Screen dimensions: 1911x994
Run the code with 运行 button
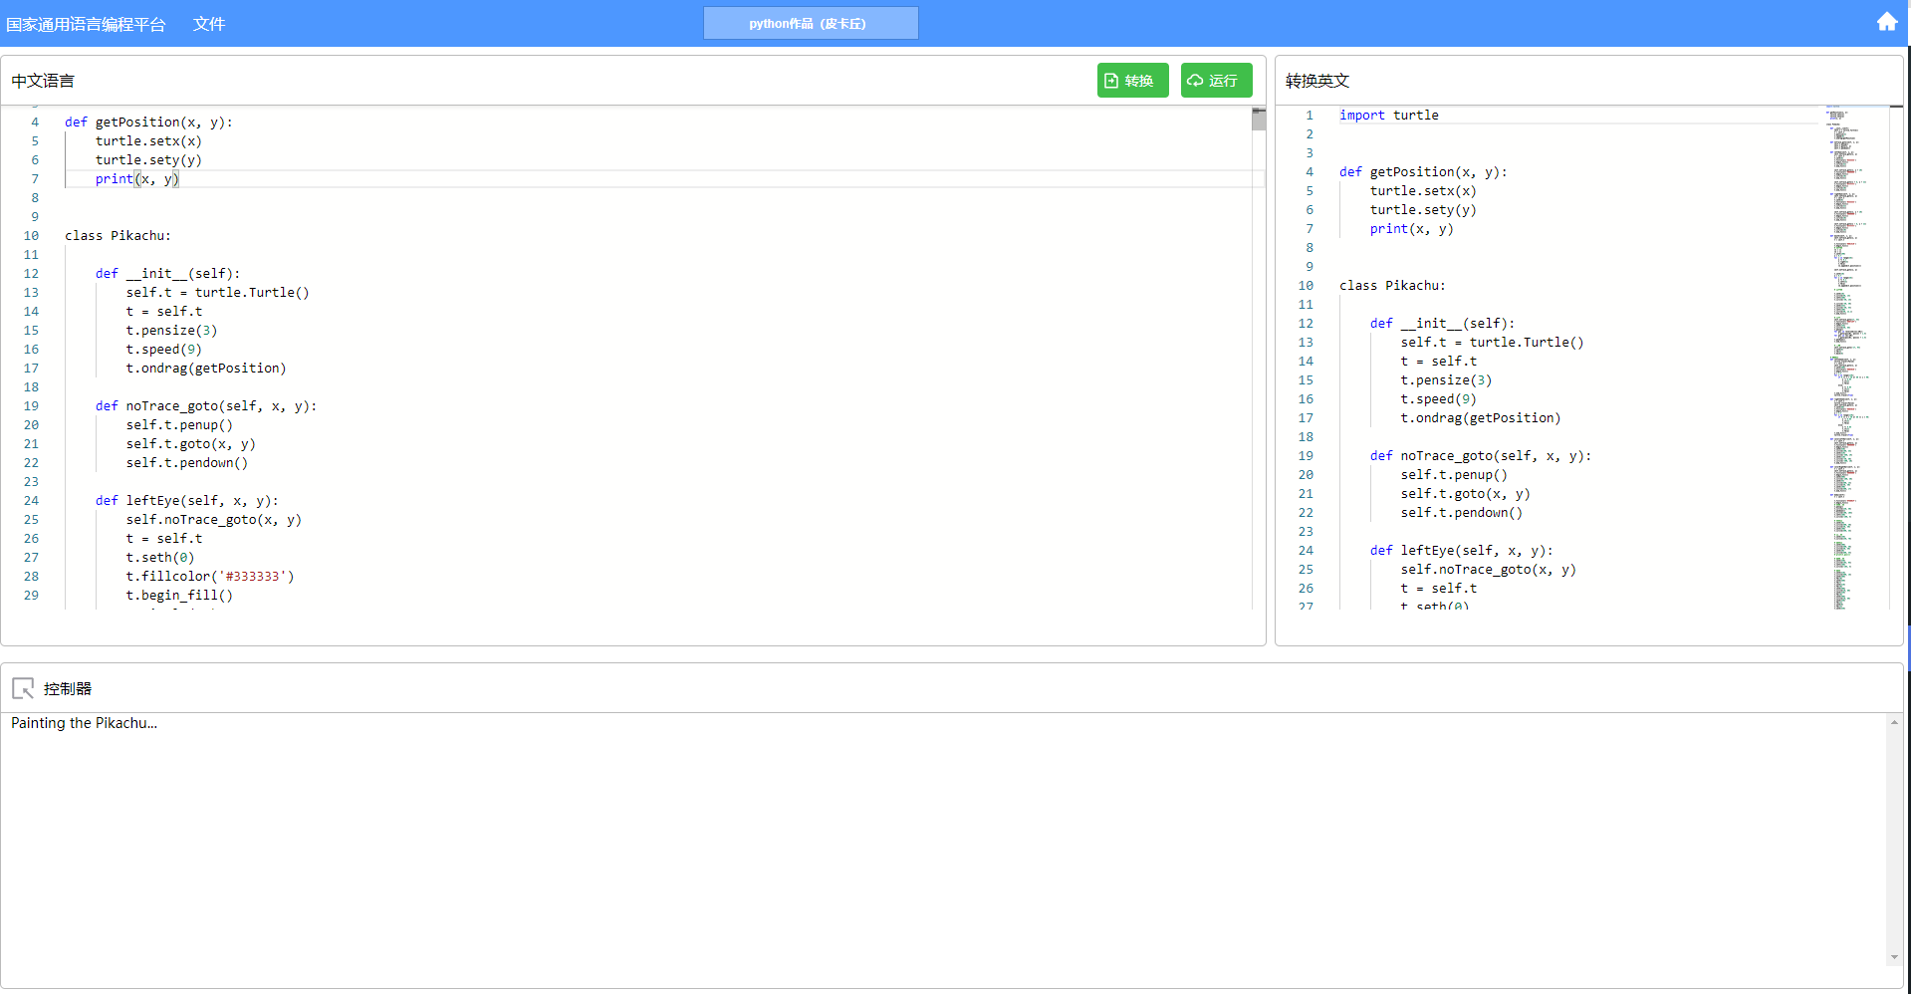(x=1216, y=81)
